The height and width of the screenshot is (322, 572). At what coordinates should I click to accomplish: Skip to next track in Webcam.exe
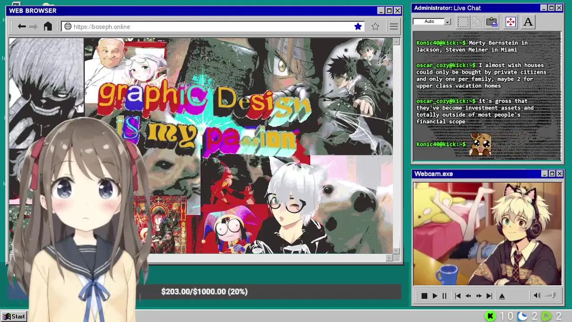(x=489, y=296)
